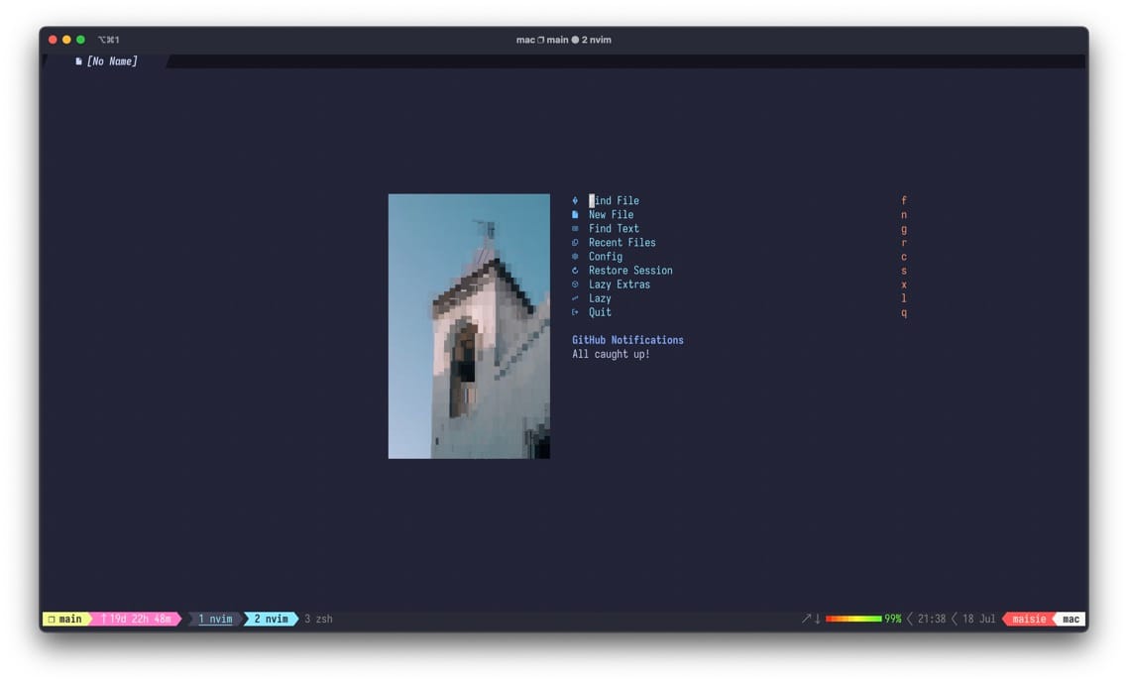Choose New File entry

(x=611, y=214)
